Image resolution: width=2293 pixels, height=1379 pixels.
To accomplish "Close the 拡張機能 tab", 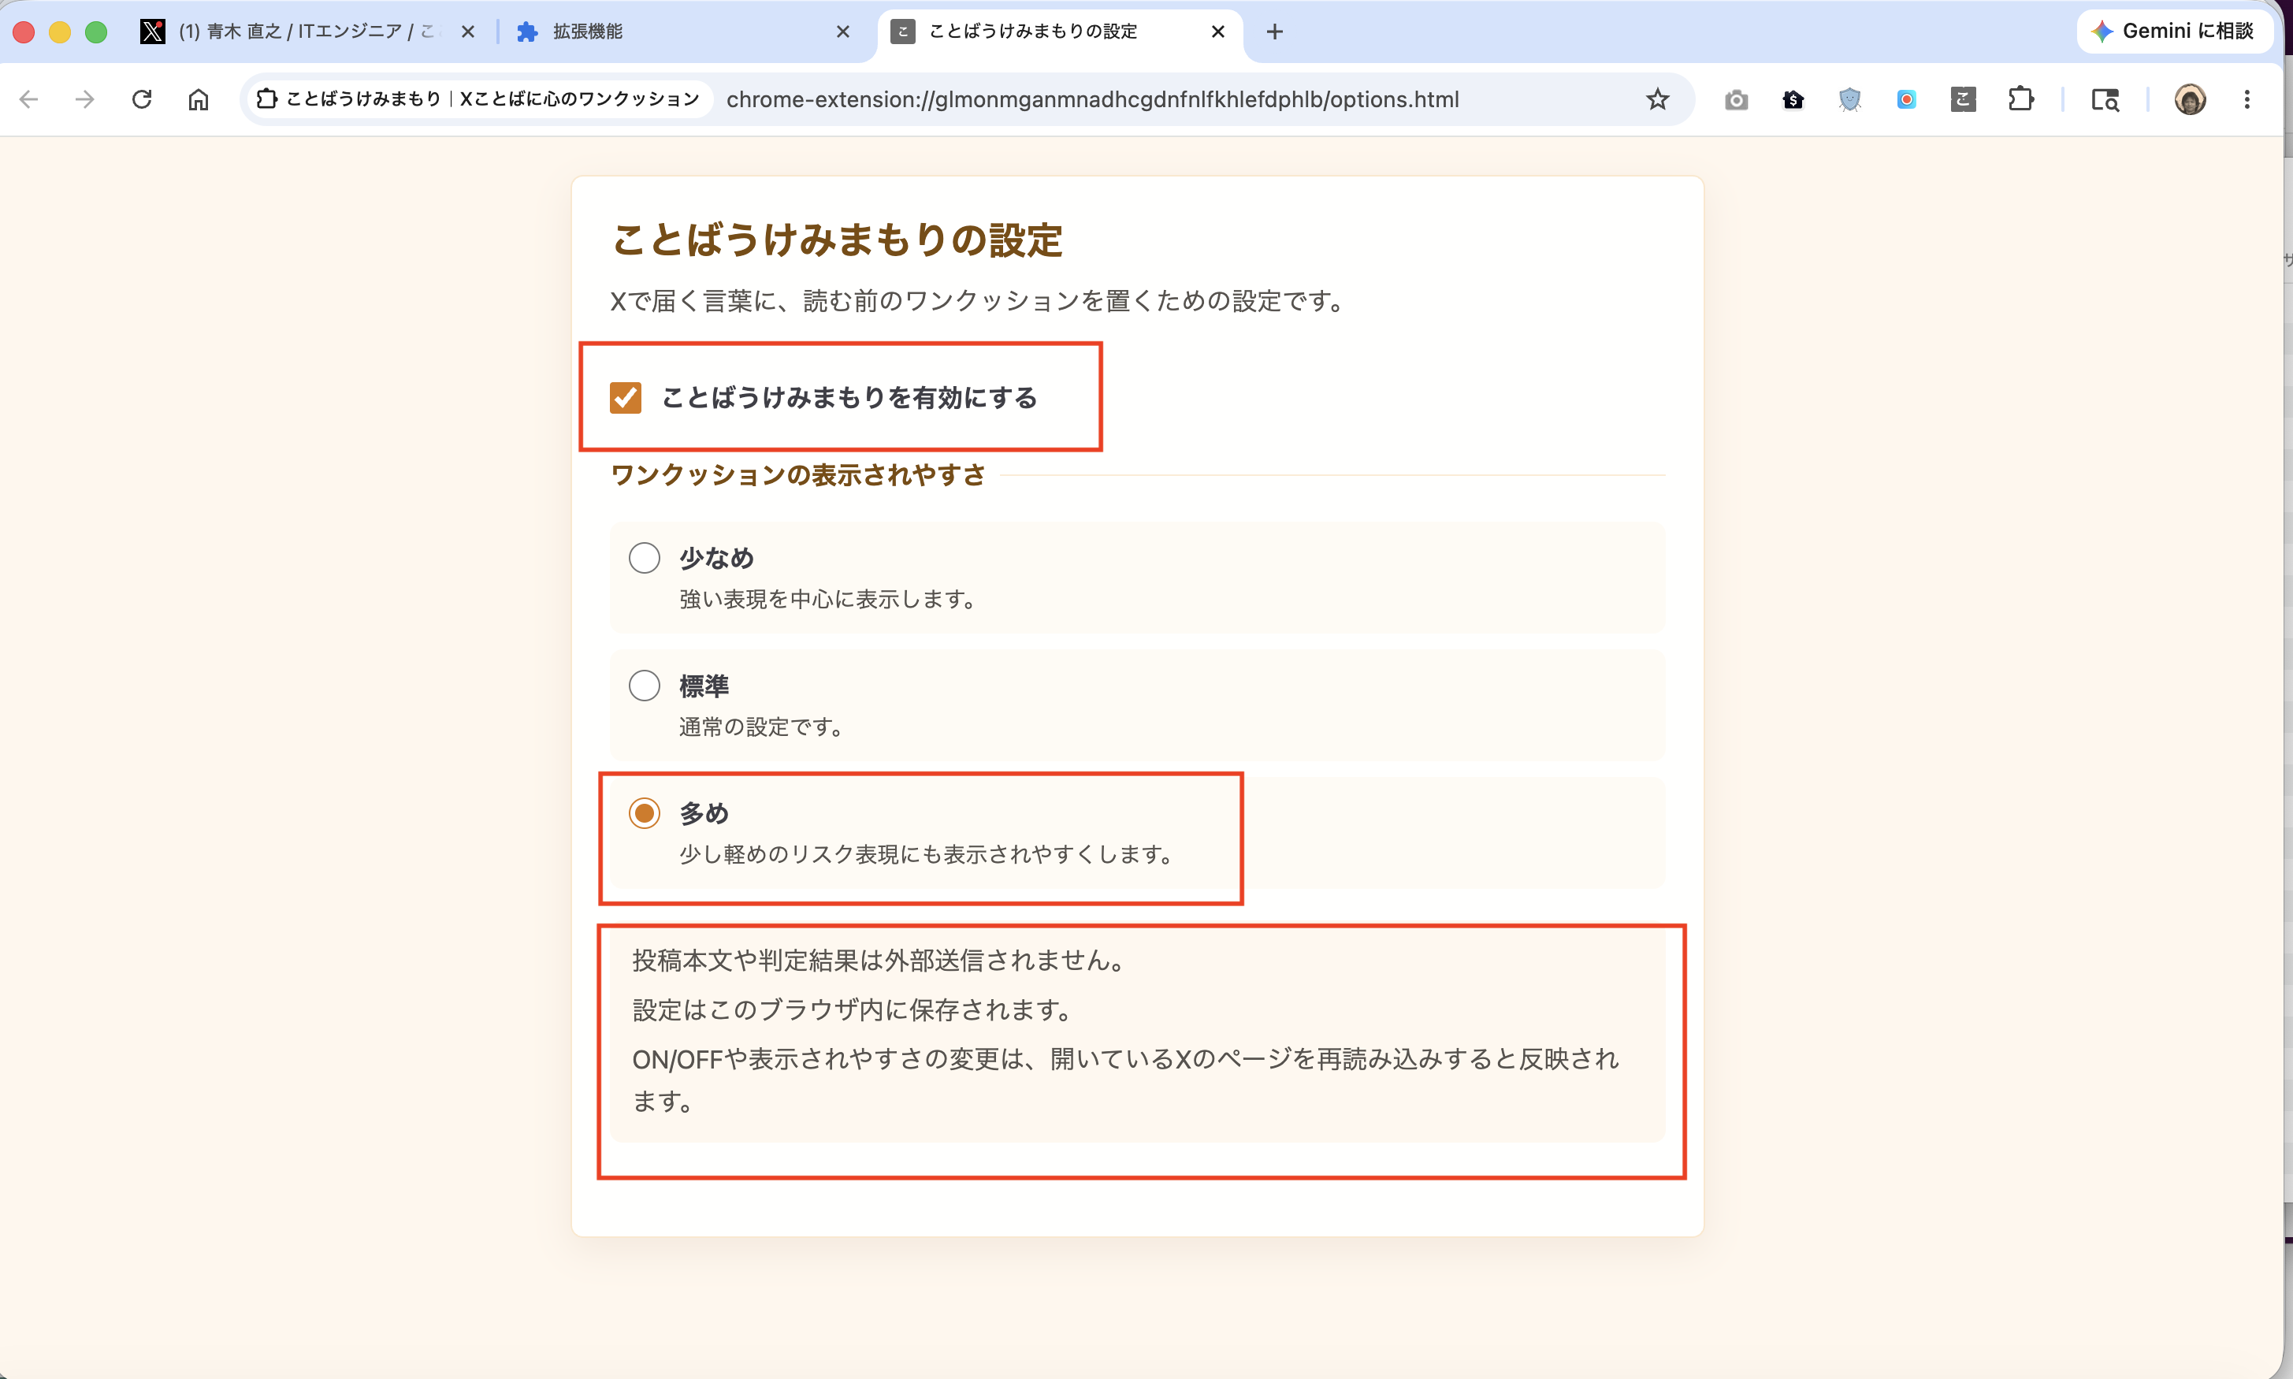I will tap(842, 32).
